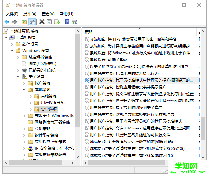Viewport: 209px width, 176px height.
Task: Expand the 软件设置 tree node
Action: click(12, 44)
